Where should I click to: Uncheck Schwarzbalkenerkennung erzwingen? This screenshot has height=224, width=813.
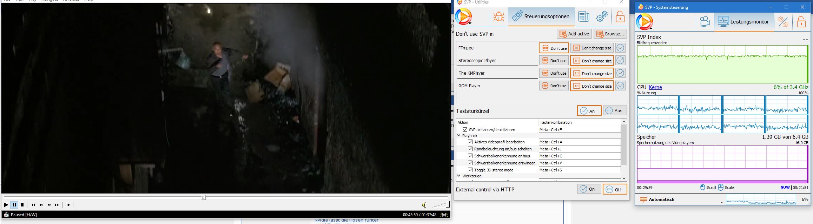470,163
